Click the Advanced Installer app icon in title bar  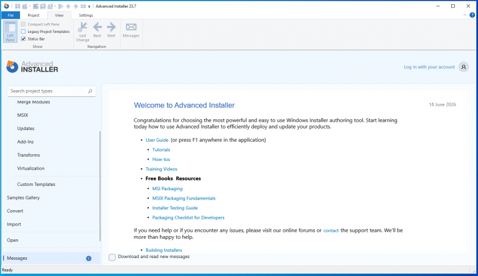(x=6, y=6)
